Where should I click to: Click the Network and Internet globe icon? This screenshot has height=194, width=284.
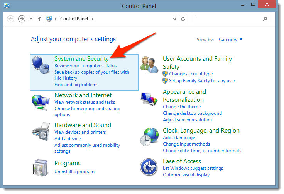[x=41, y=102]
